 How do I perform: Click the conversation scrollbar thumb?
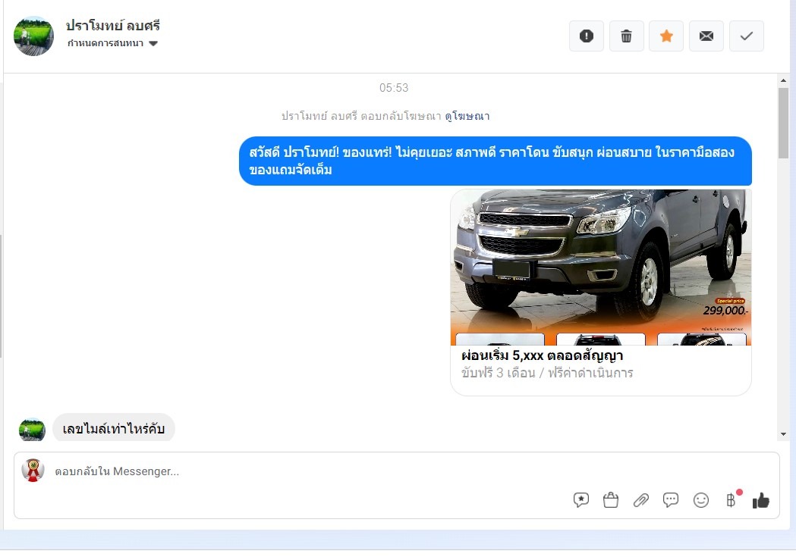point(783,124)
